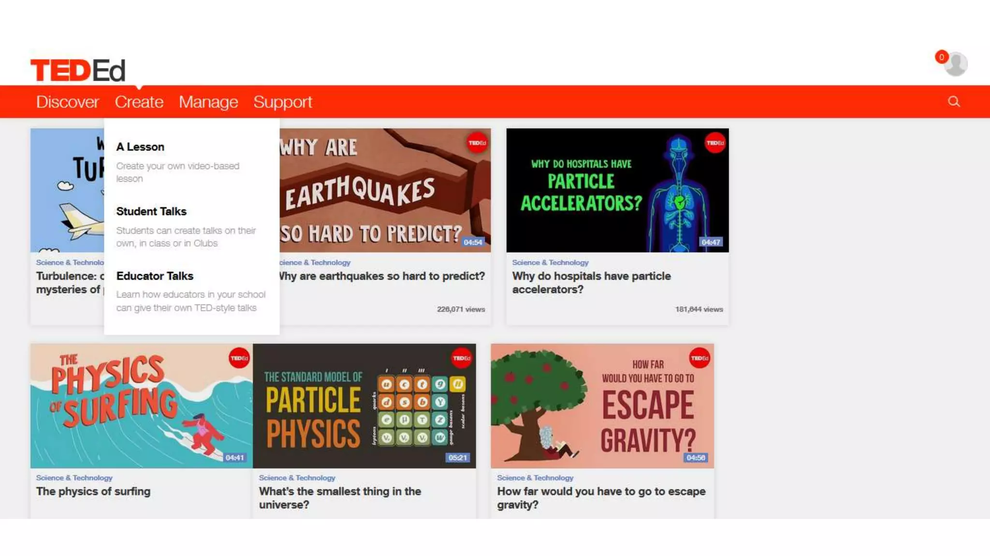990x556 pixels.
Task: Expand the Manage menu
Action: (208, 102)
